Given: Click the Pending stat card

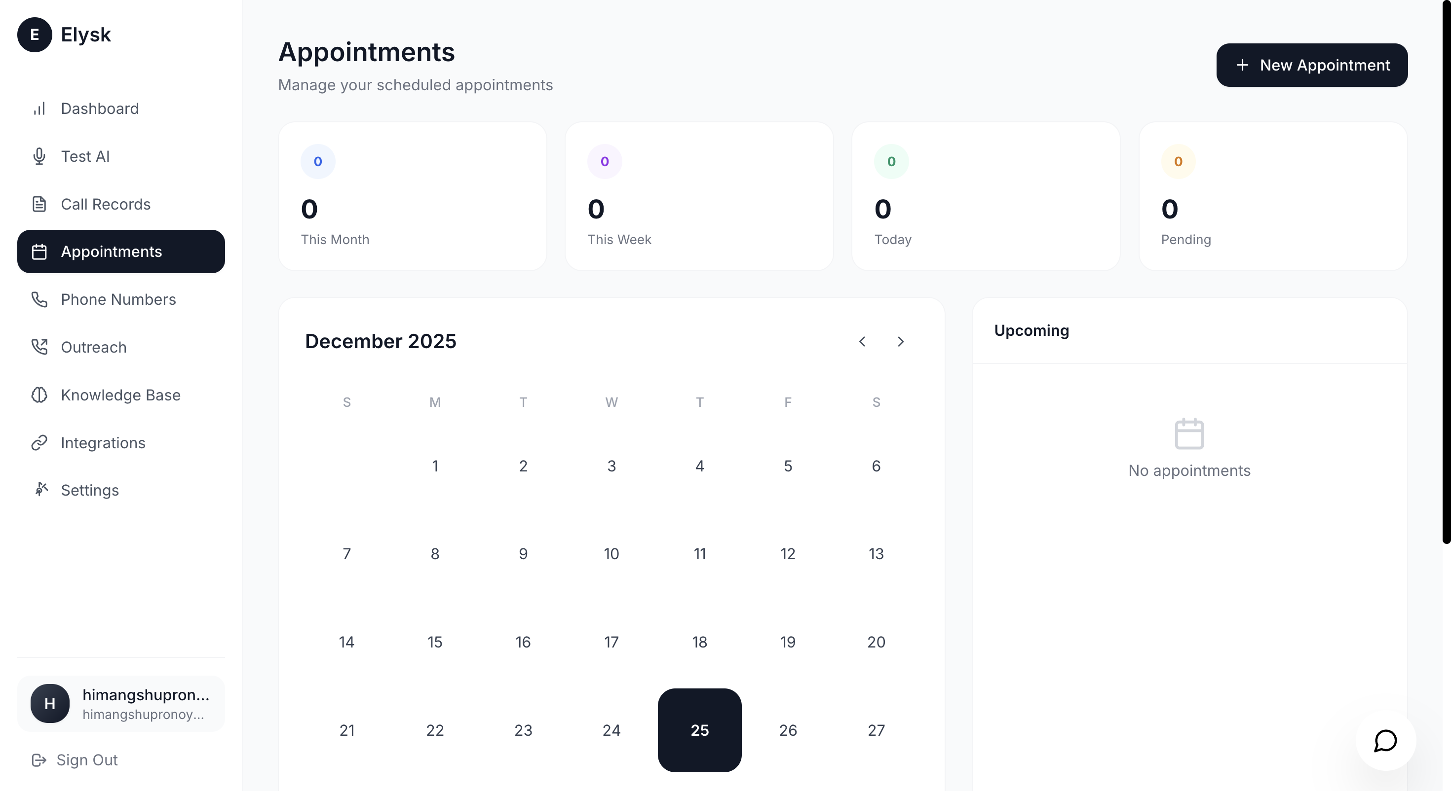Looking at the screenshot, I should click(1273, 196).
